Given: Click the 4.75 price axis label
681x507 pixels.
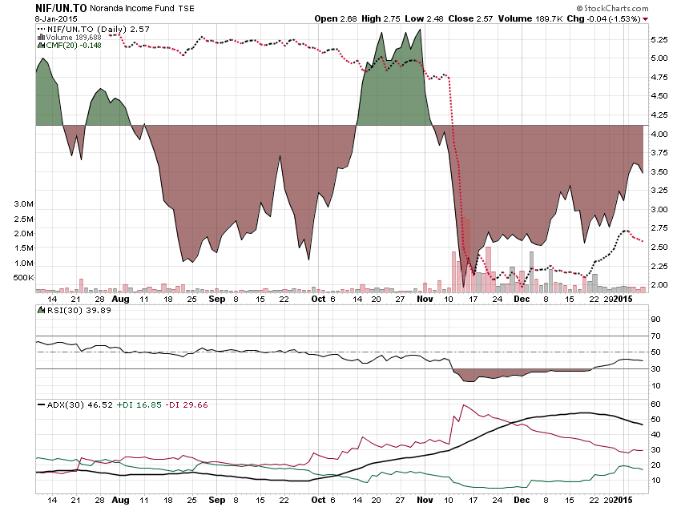Looking at the screenshot, I should click(659, 77).
